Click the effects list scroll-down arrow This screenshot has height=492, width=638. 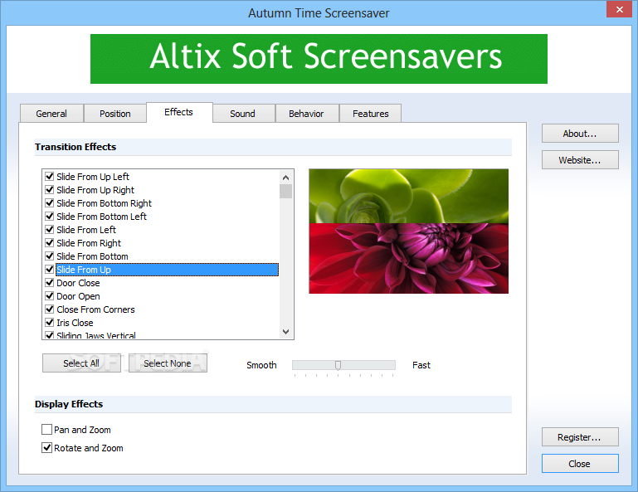pyautogui.click(x=285, y=332)
